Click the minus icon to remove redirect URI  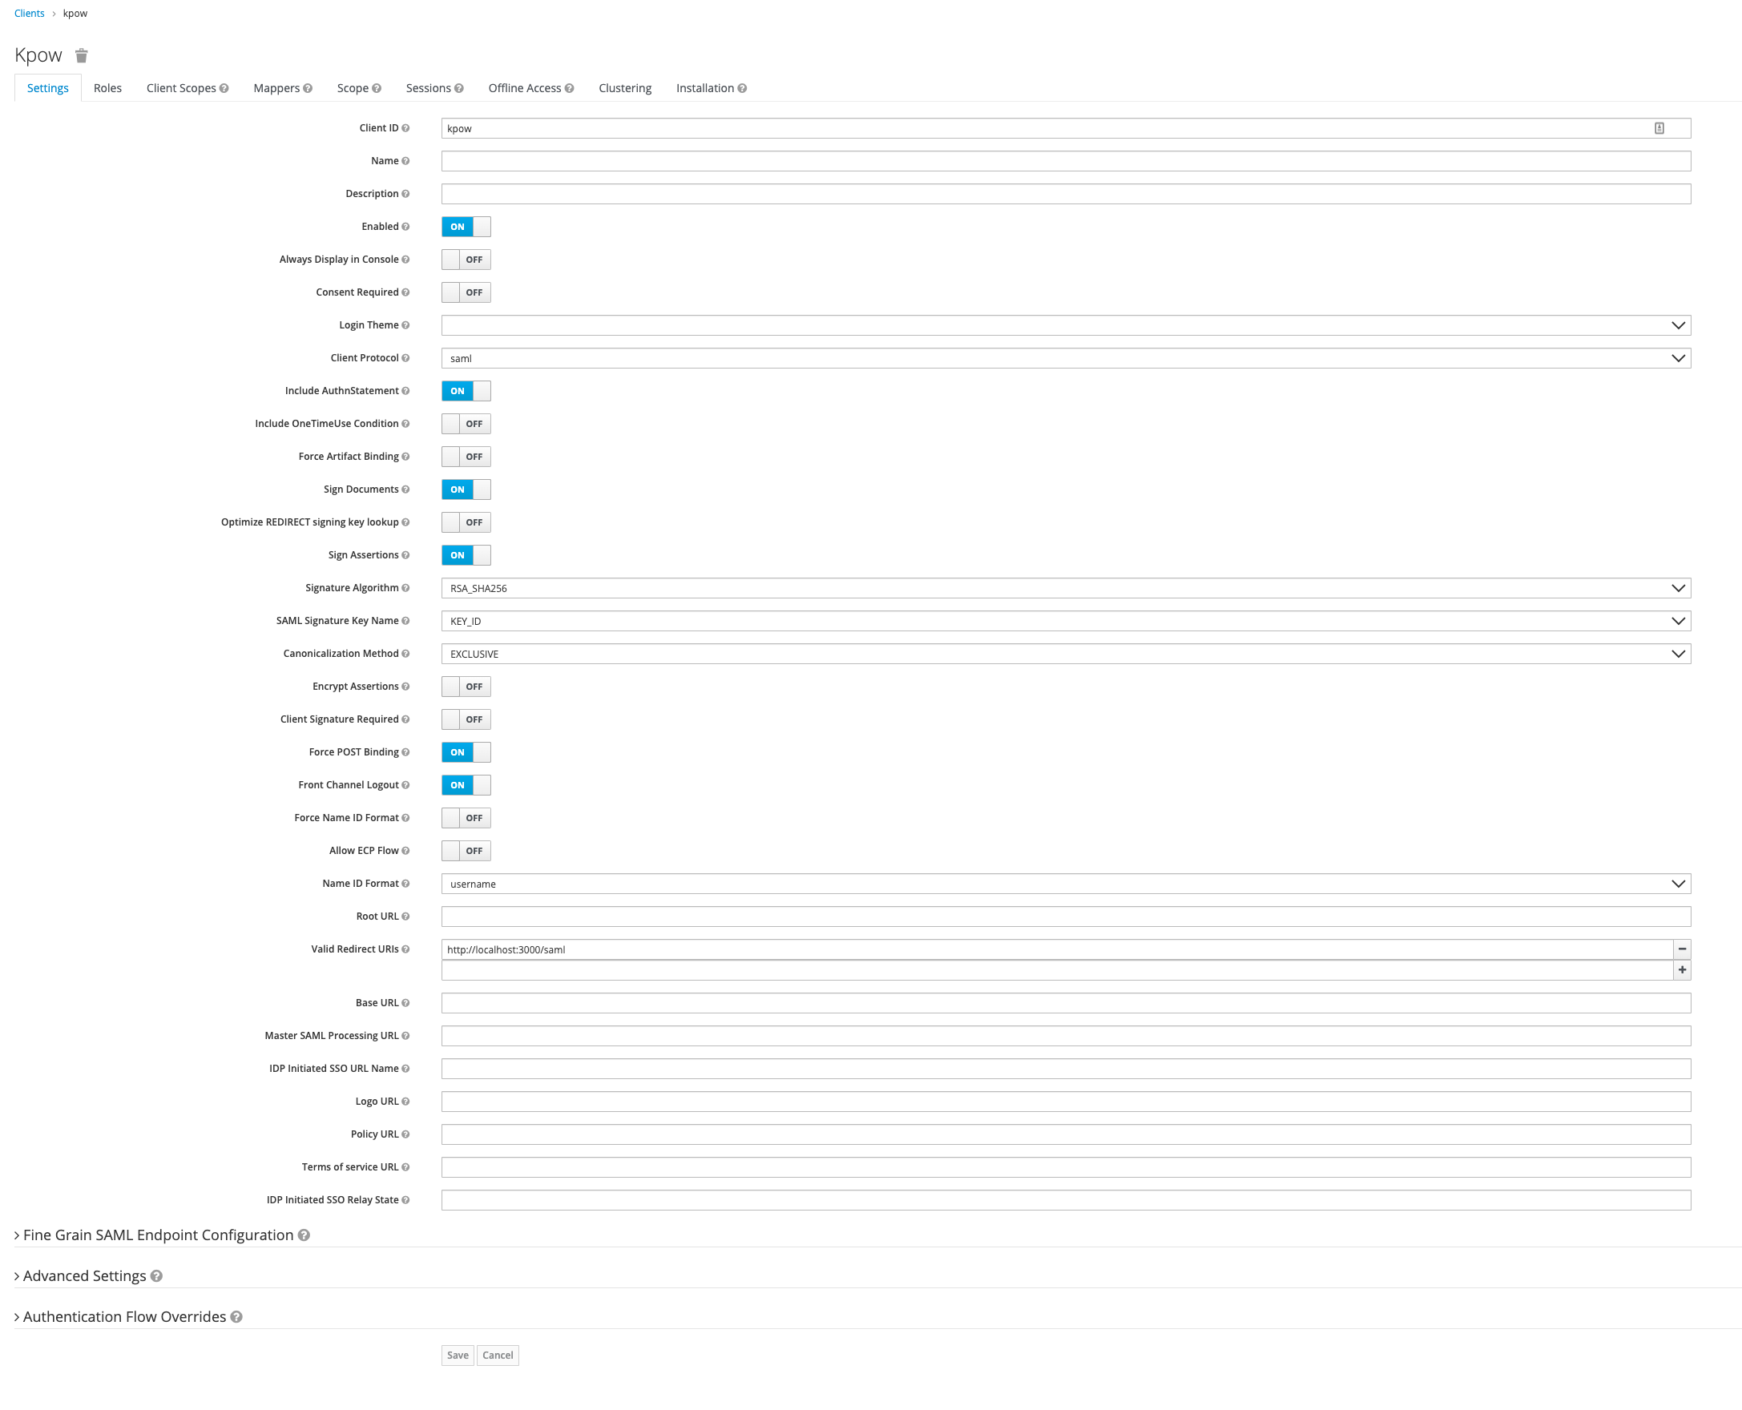1682,949
